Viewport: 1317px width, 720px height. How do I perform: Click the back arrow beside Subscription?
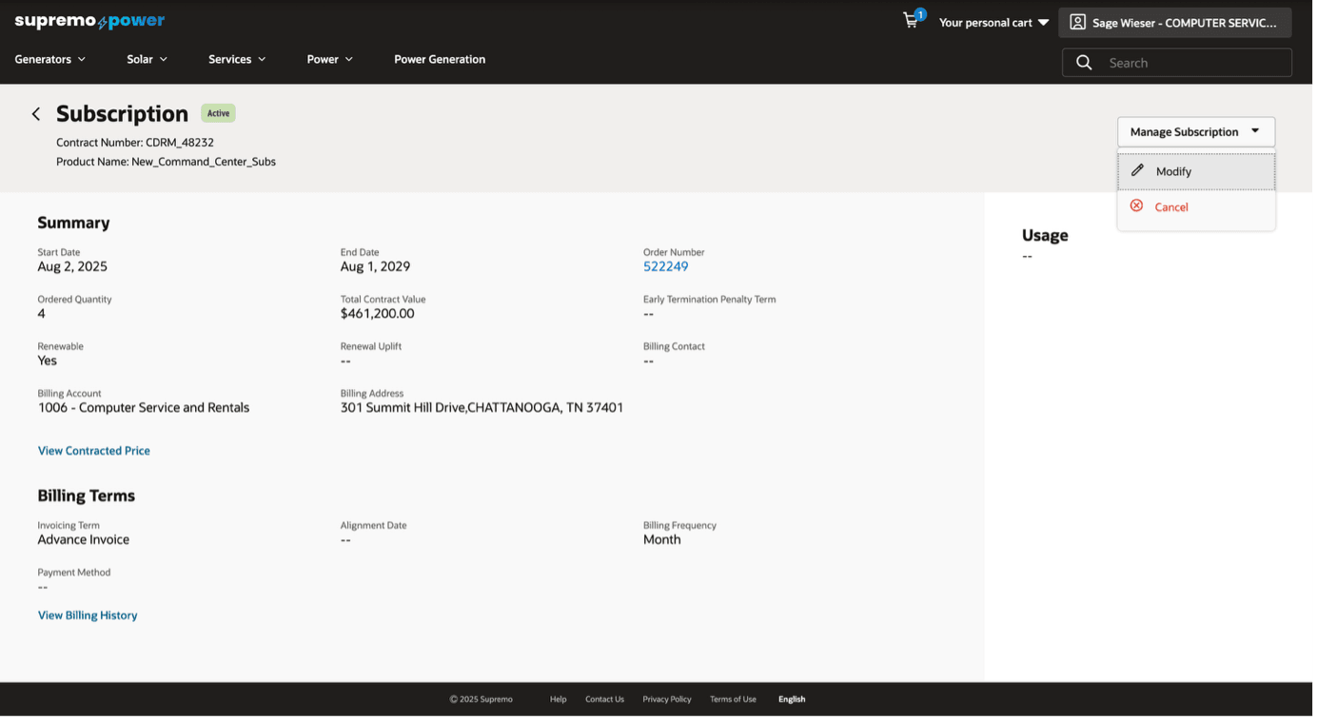tap(36, 114)
